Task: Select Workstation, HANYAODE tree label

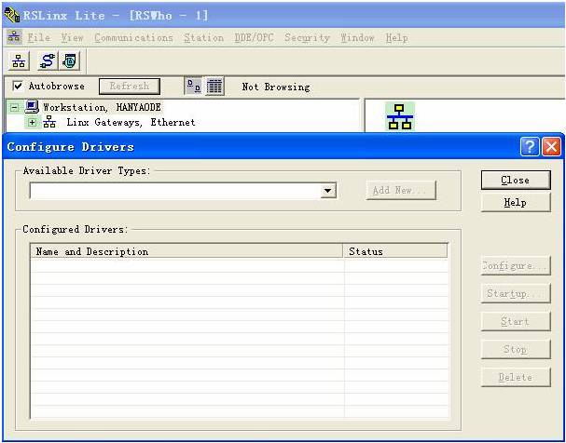Action: 103,107
